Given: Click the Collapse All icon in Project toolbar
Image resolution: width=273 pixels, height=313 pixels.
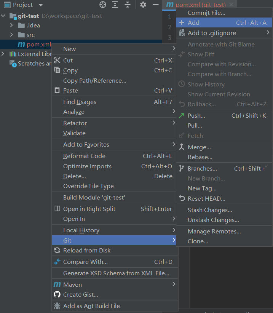Looking at the screenshot, I should [x=128, y=5].
